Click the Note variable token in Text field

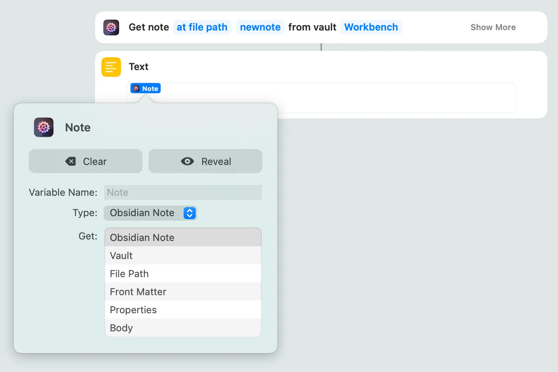[146, 88]
